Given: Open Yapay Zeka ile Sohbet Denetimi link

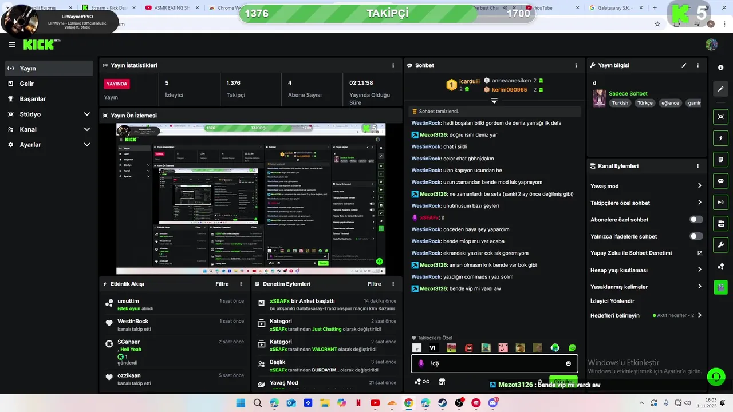Looking at the screenshot, I should coord(646,253).
